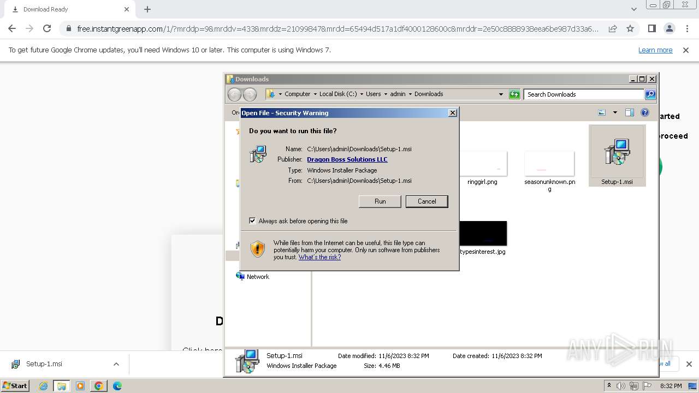Viewport: 699px width, 393px height.
Task: Expand the Computer breadcrumb arrow
Action: pos(315,94)
